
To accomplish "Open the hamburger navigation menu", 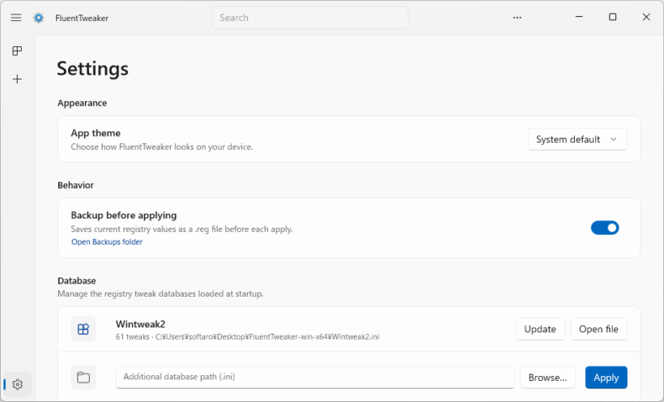I will tap(16, 17).
